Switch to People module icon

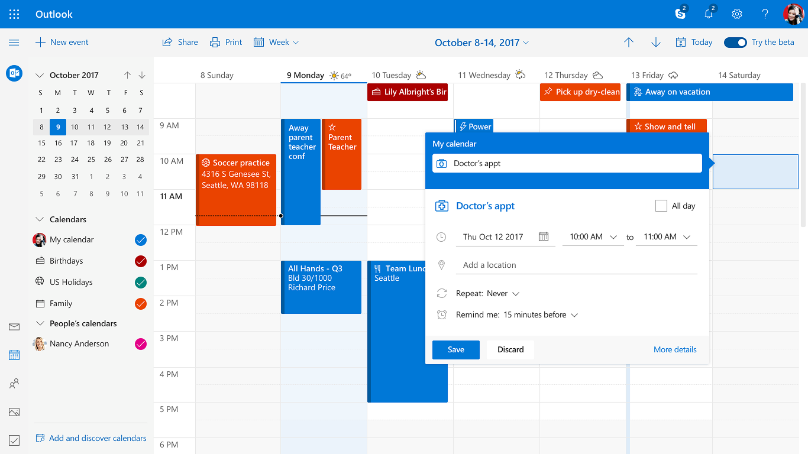pyautogui.click(x=14, y=384)
